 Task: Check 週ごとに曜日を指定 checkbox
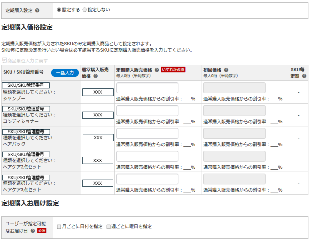click(x=109, y=227)
